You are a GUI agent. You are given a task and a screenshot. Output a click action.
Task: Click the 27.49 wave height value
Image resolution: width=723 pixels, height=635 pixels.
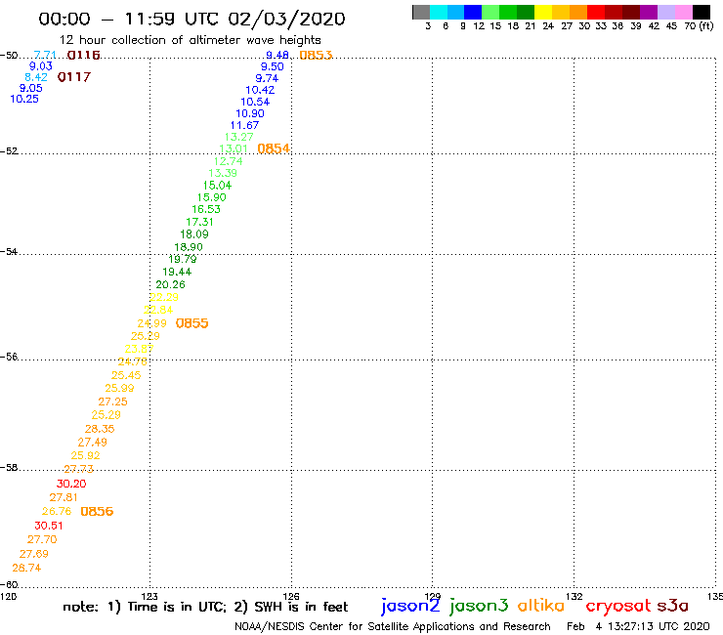pyautogui.click(x=92, y=443)
